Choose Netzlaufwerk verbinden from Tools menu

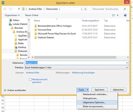(97, 94)
